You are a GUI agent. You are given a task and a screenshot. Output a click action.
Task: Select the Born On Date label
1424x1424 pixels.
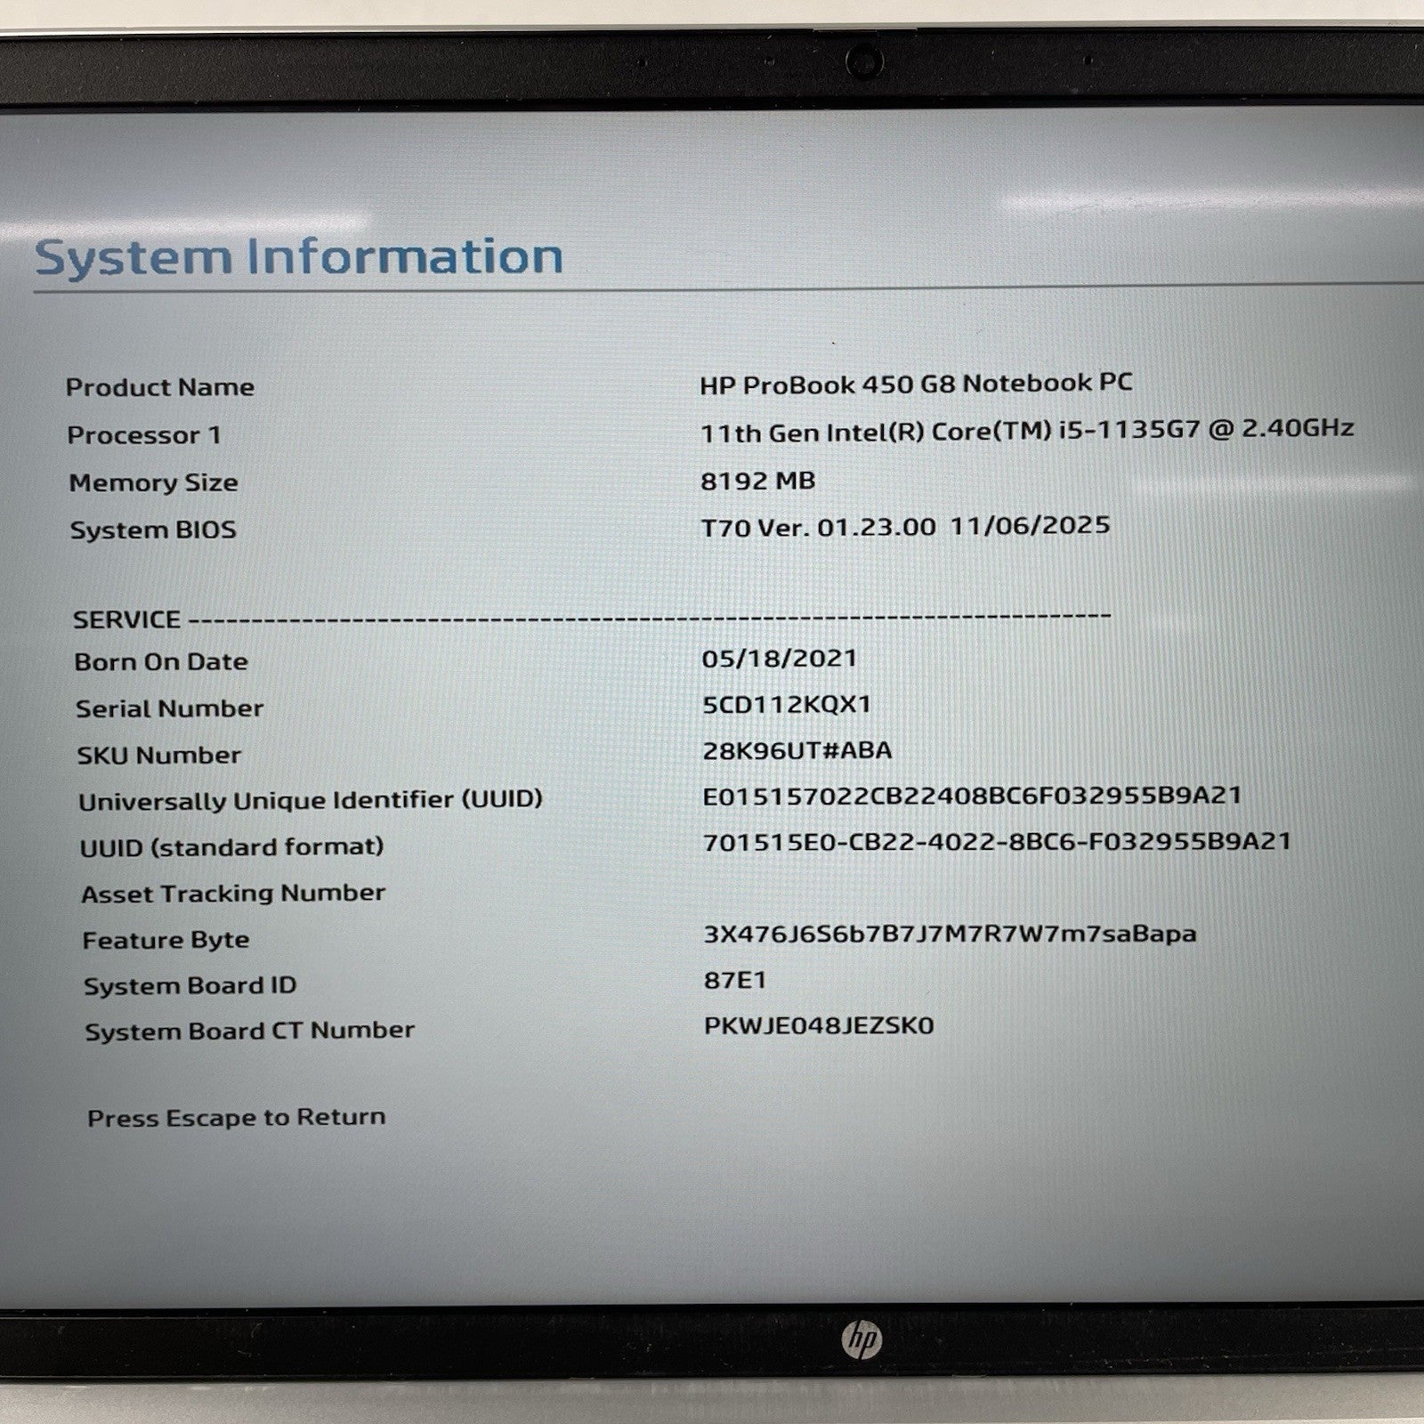click(161, 662)
